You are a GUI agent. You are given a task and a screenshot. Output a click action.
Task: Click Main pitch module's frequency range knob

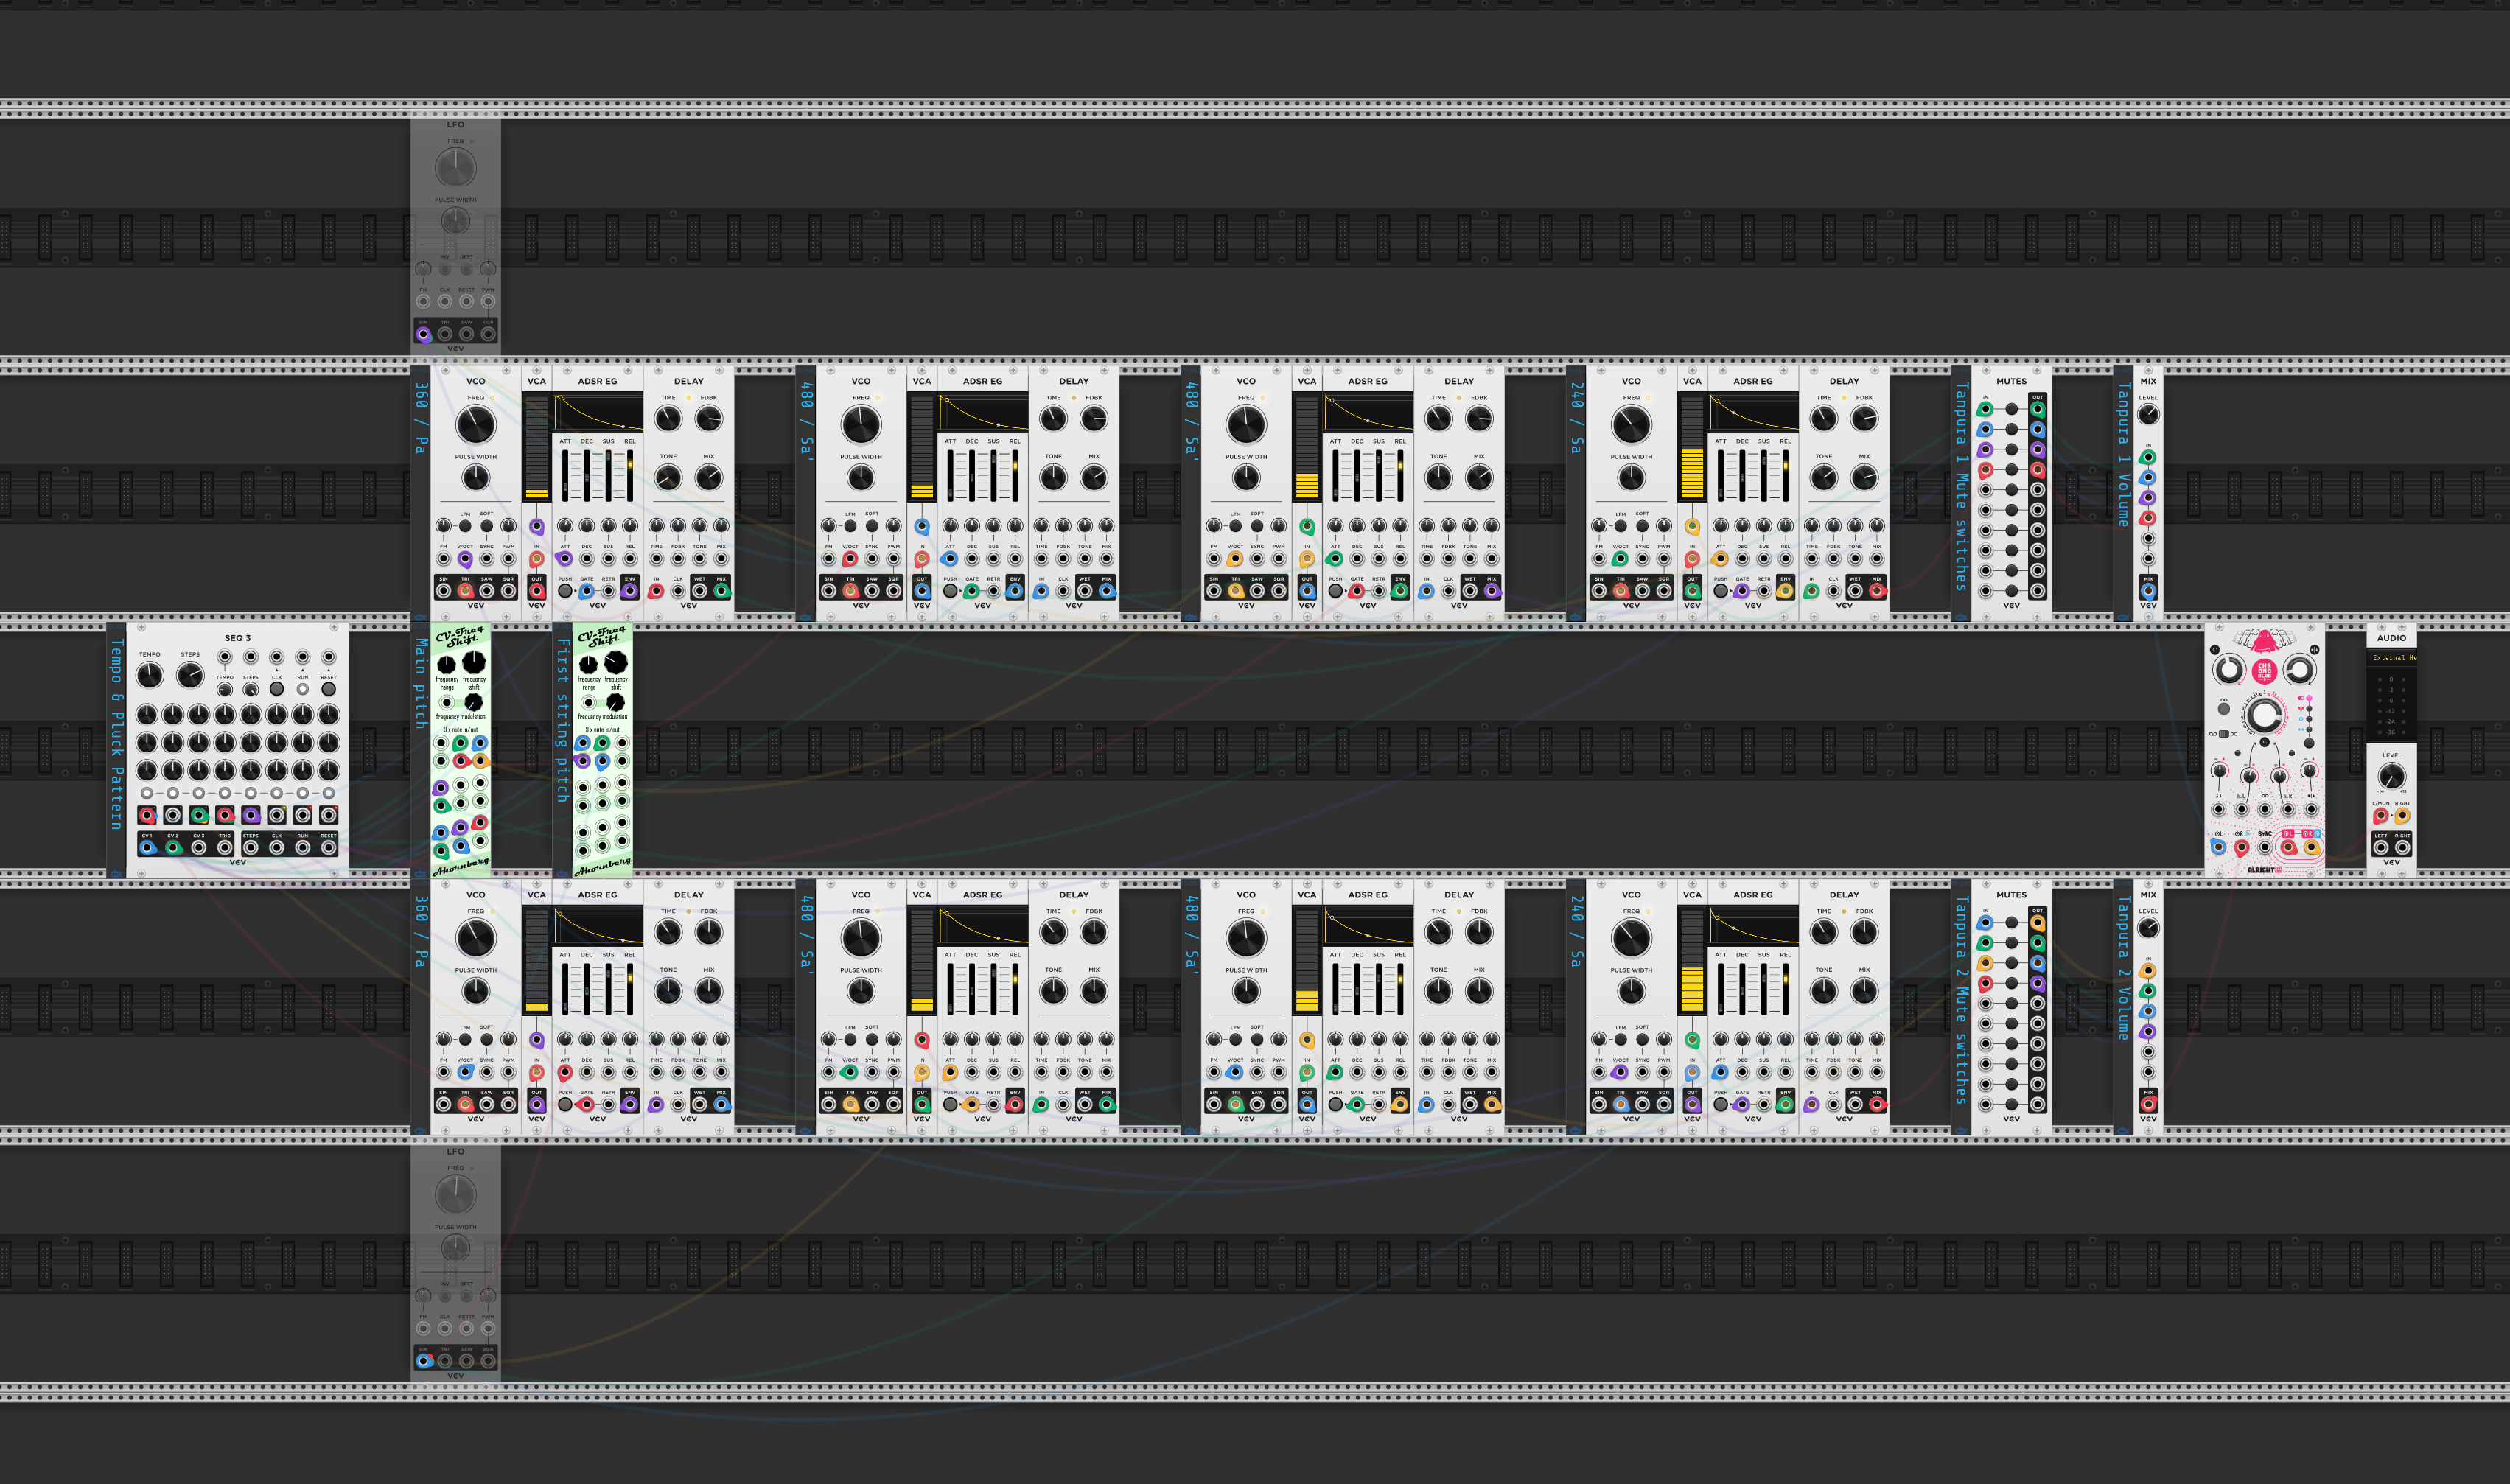pos(447,664)
